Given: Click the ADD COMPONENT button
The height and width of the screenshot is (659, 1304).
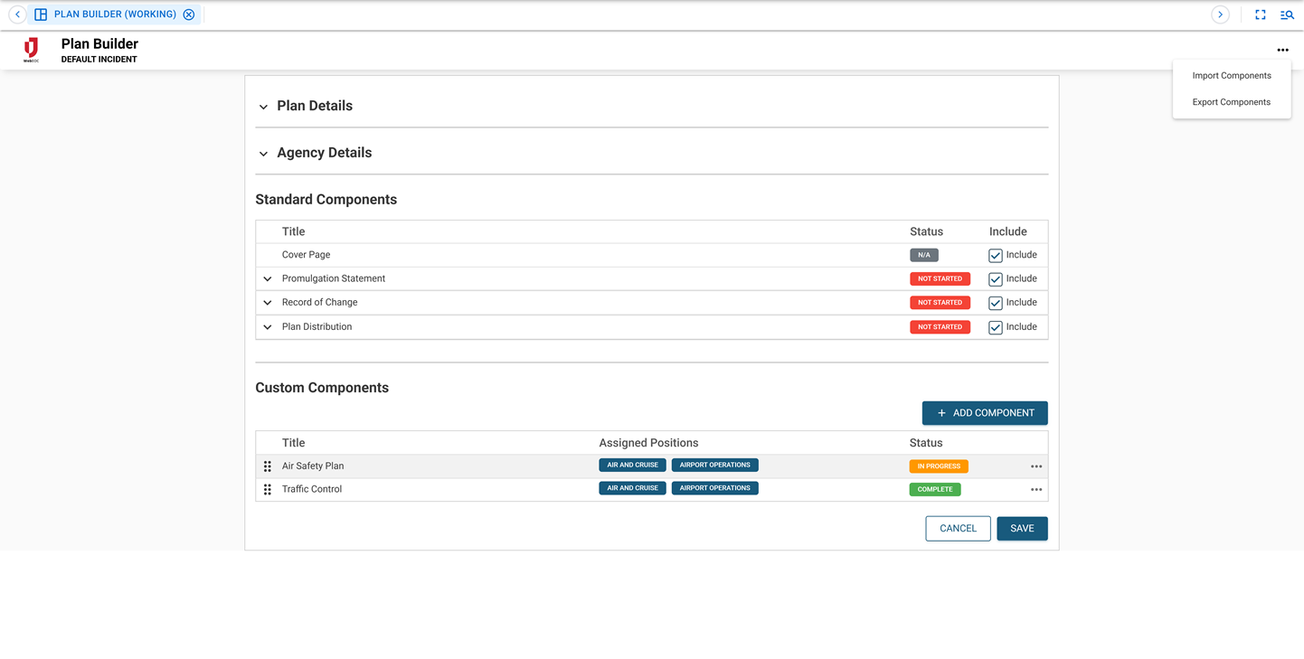Looking at the screenshot, I should click(985, 412).
